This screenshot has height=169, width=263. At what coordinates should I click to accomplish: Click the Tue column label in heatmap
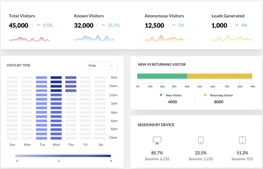coord(42,145)
